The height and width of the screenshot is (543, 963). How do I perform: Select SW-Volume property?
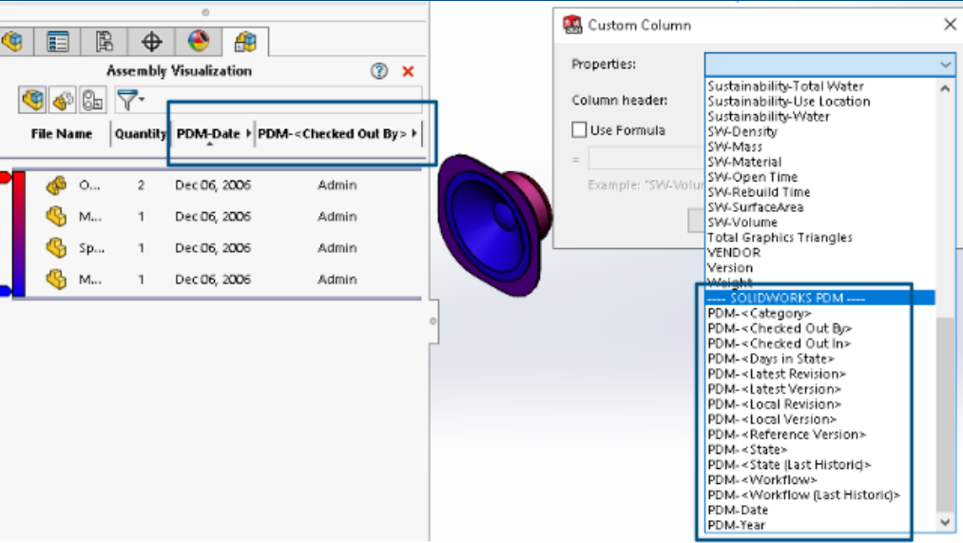742,223
